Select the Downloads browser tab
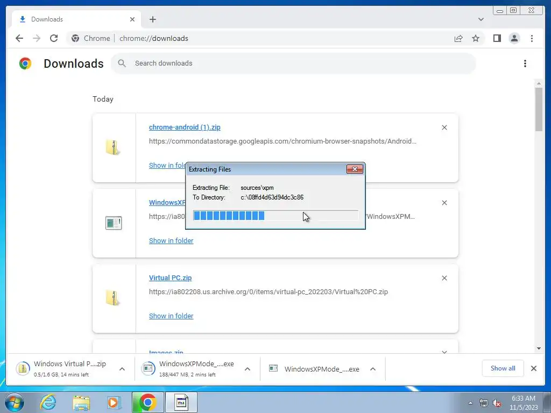 click(x=76, y=19)
